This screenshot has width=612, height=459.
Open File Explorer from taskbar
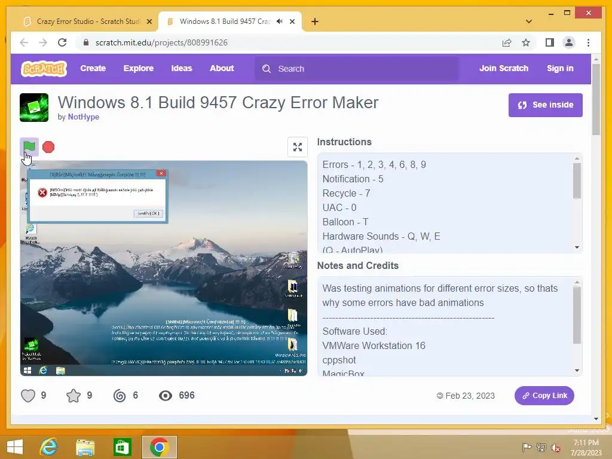[85, 447]
